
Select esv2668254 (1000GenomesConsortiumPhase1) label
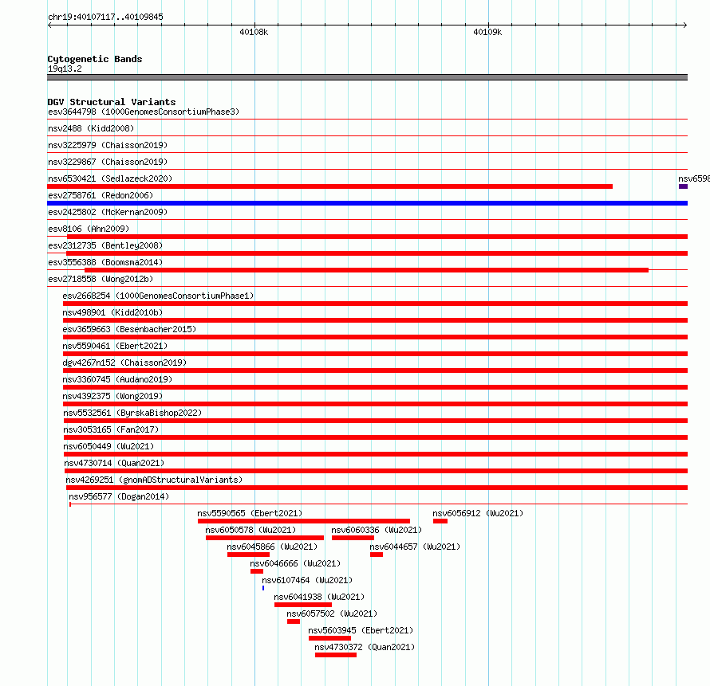pyautogui.click(x=158, y=296)
